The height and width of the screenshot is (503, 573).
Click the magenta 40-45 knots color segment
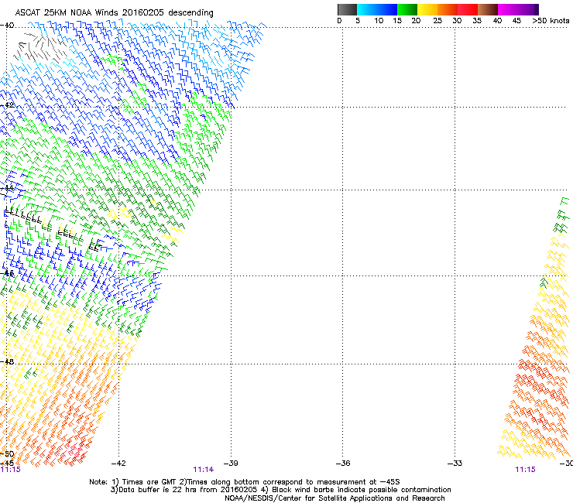508,9
